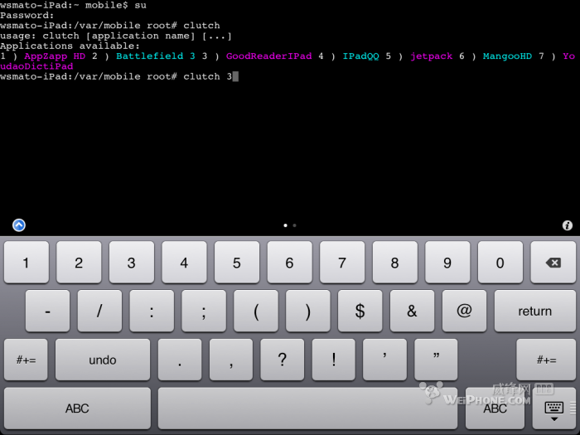The width and height of the screenshot is (580, 435).
Task: Tap the 'Password:' line
Action: pyautogui.click(x=27, y=16)
